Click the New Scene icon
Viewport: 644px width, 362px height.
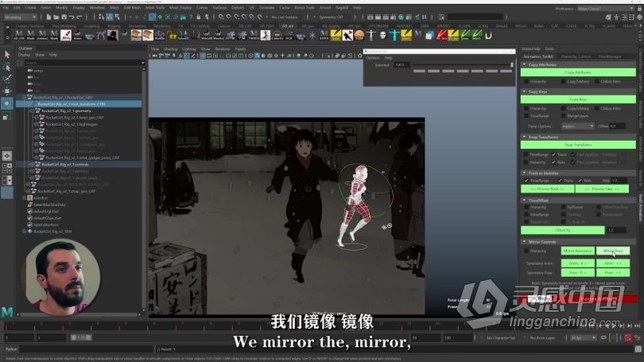[x=48, y=17]
